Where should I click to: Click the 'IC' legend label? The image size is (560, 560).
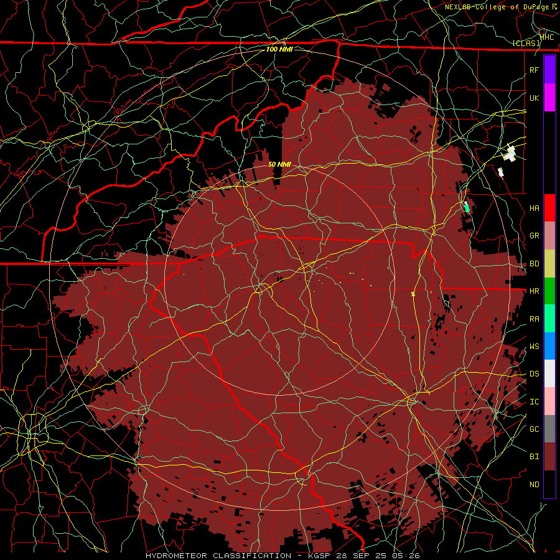[x=534, y=402]
